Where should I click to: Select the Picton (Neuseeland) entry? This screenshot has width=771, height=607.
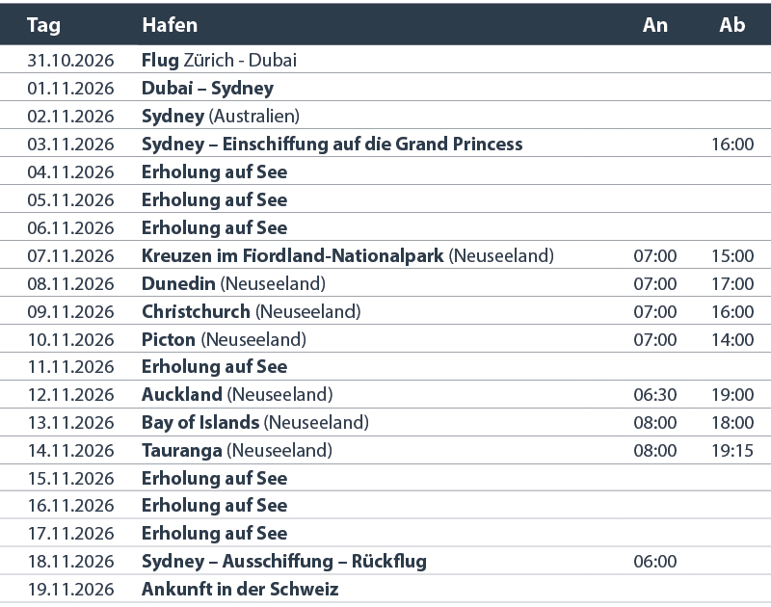tap(224, 339)
